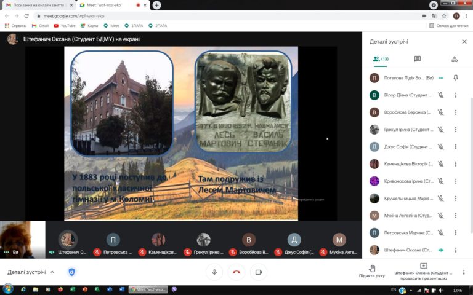Reload the page in Chrome
The height and width of the screenshot is (295, 473).
click(26, 16)
